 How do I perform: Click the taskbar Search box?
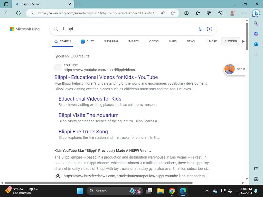point(115,191)
